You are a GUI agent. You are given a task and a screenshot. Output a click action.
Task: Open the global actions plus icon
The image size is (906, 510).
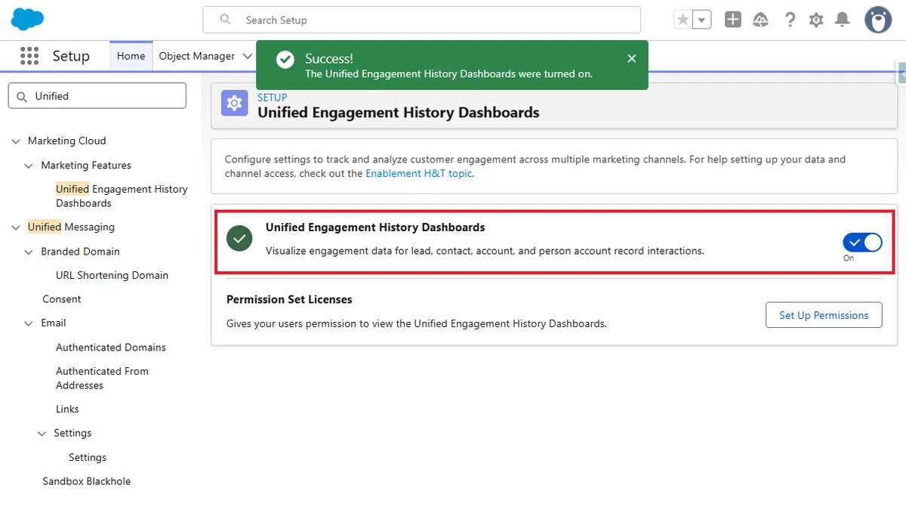[x=732, y=20]
